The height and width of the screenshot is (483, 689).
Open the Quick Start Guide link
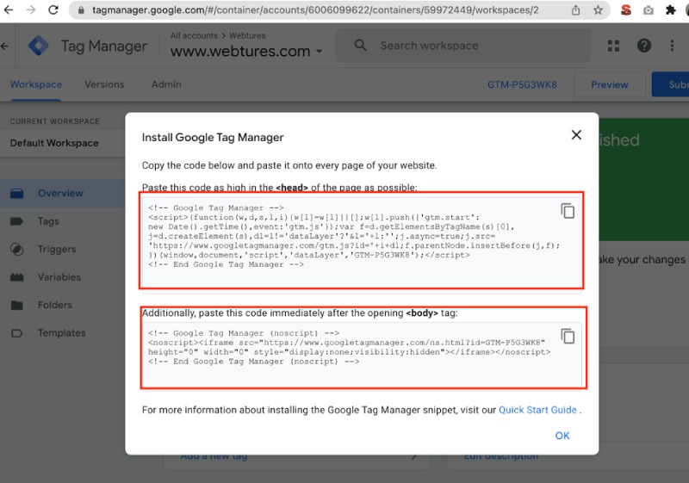tap(537, 410)
